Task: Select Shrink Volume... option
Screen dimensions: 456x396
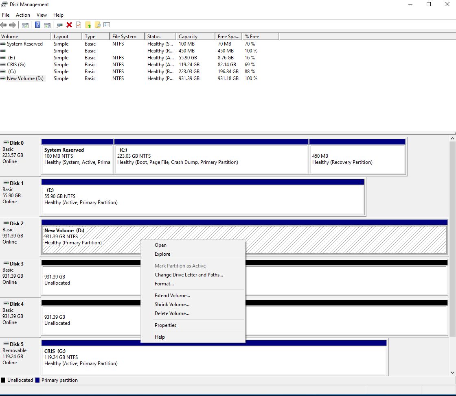Action: 193,305
